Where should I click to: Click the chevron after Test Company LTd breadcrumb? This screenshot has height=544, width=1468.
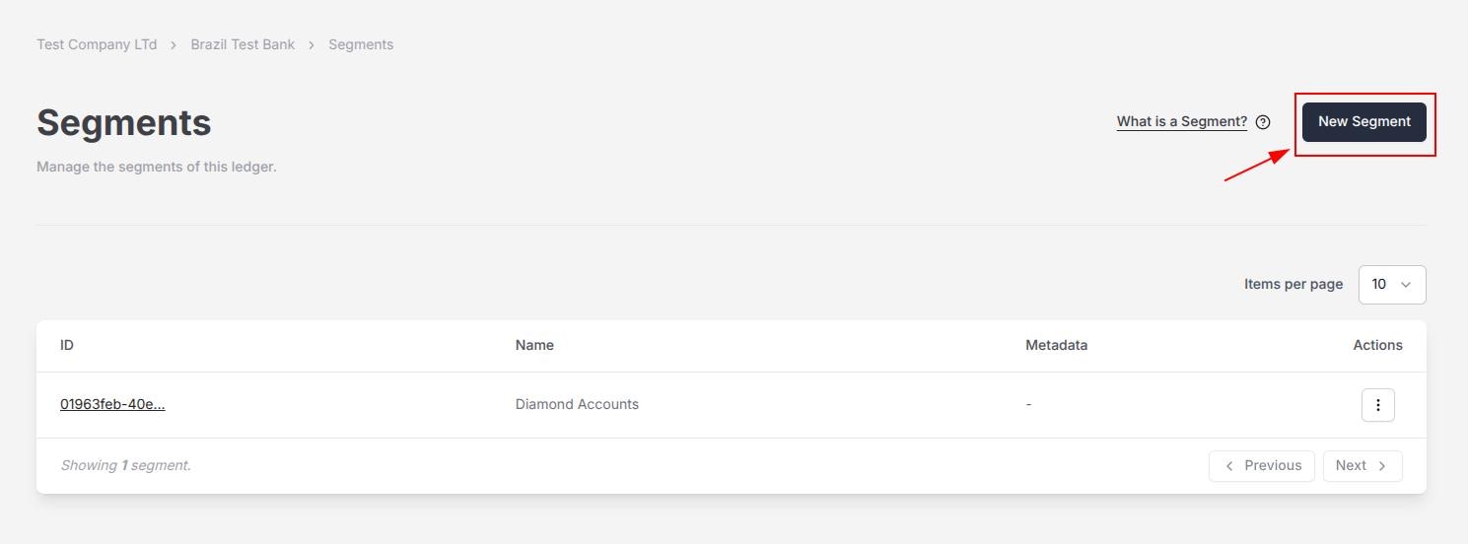pos(174,45)
